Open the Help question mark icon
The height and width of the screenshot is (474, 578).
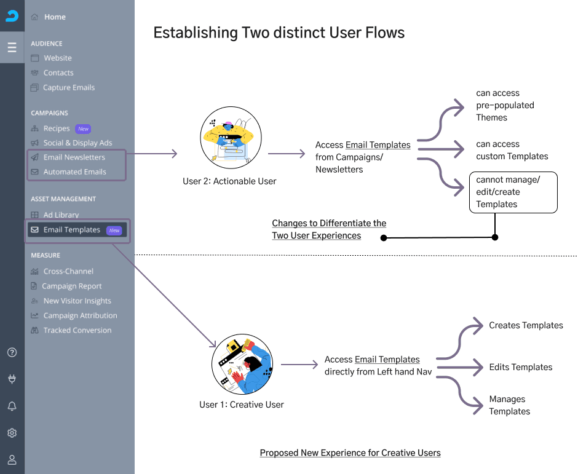point(12,352)
